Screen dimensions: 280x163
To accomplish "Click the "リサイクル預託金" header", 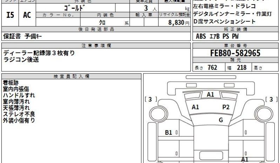I will (x=174, y=15).
